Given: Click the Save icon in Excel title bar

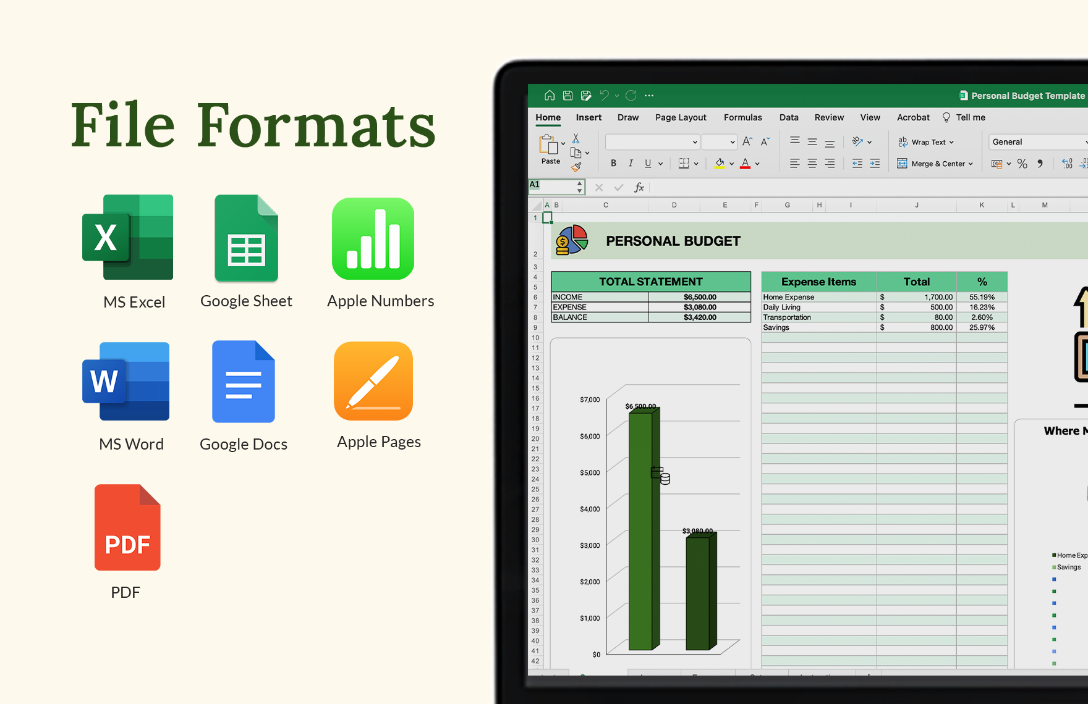Looking at the screenshot, I should click(567, 95).
